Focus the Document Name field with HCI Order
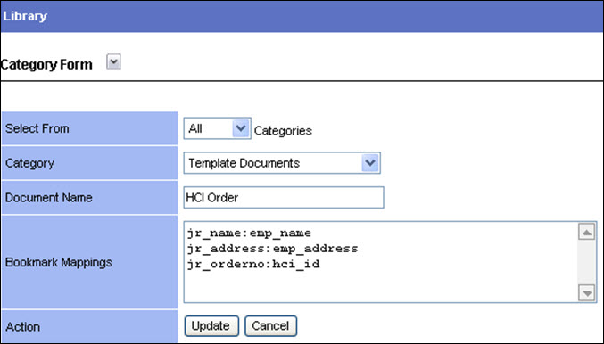The height and width of the screenshot is (344, 604). (284, 197)
